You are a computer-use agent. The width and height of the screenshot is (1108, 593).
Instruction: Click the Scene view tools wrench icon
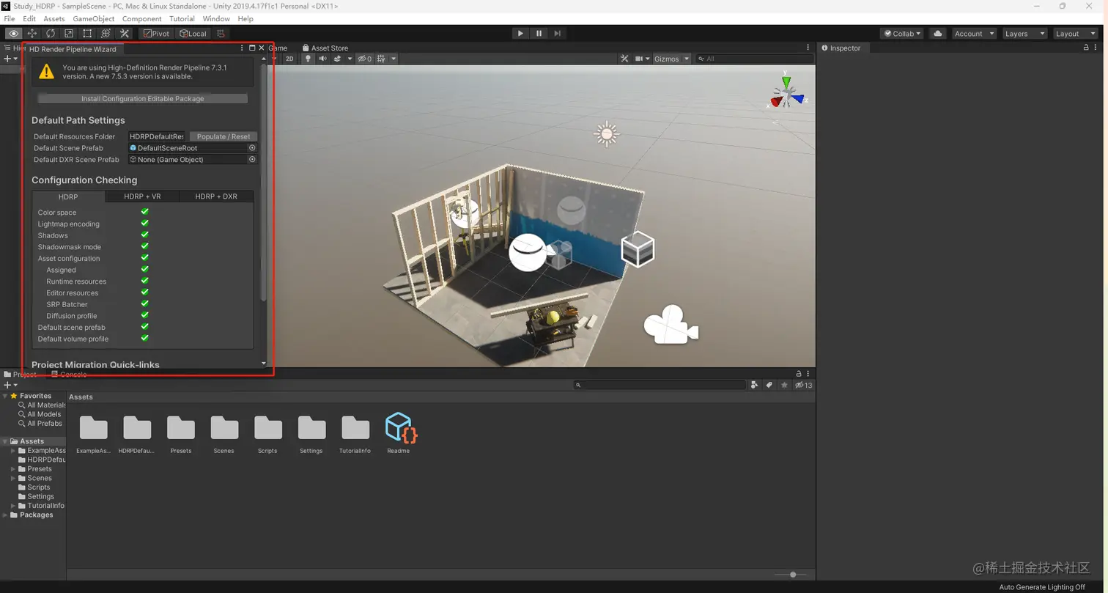(x=624, y=59)
